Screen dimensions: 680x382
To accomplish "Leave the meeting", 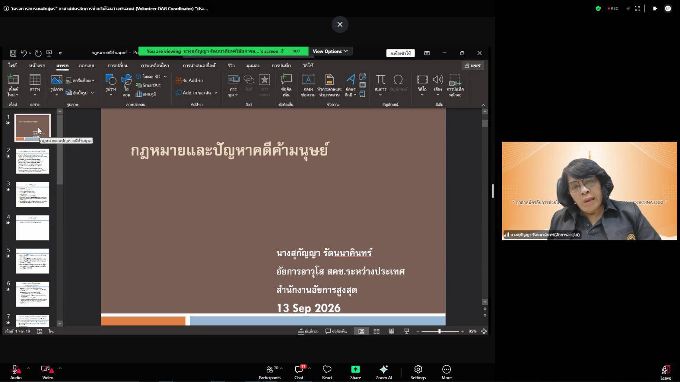I will pyautogui.click(x=665, y=372).
